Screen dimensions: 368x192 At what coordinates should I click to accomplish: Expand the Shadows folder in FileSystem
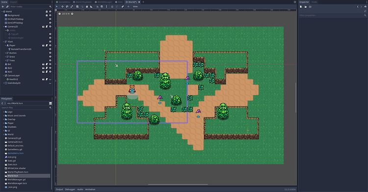(4, 127)
